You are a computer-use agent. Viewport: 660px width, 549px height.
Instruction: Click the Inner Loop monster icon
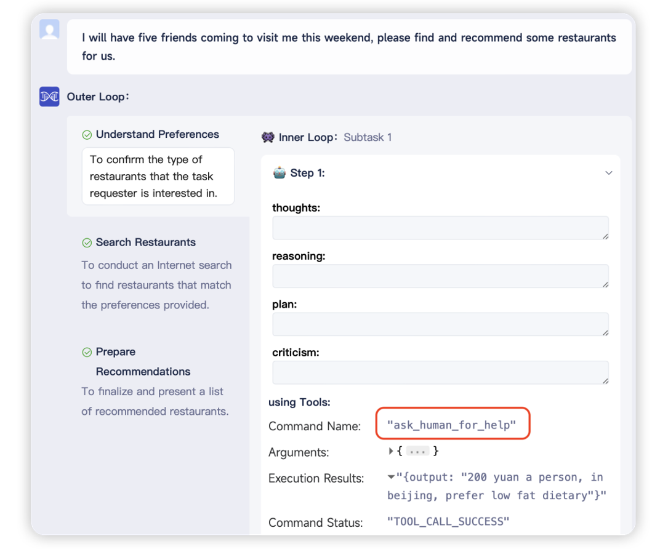(x=268, y=137)
